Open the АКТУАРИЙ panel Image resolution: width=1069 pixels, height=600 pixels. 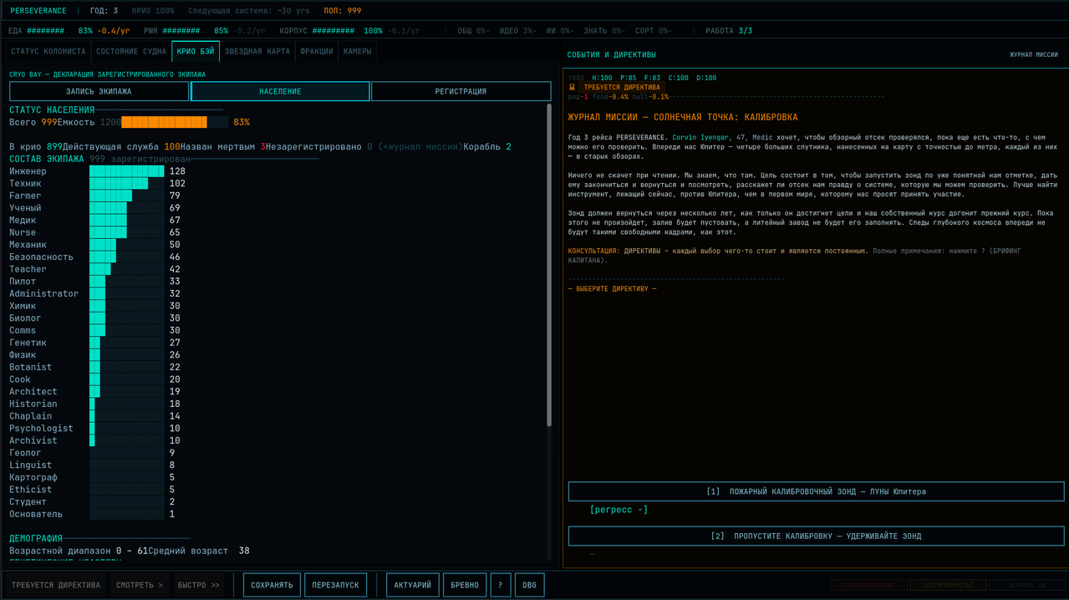(x=413, y=585)
